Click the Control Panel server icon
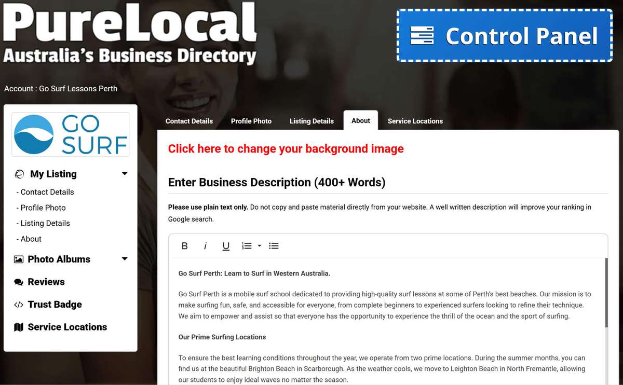Viewport: 623px width, 385px height. (x=422, y=36)
